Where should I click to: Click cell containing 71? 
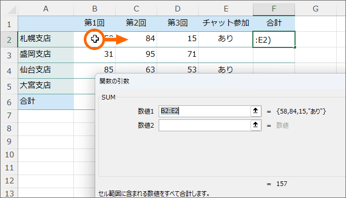click(177, 55)
